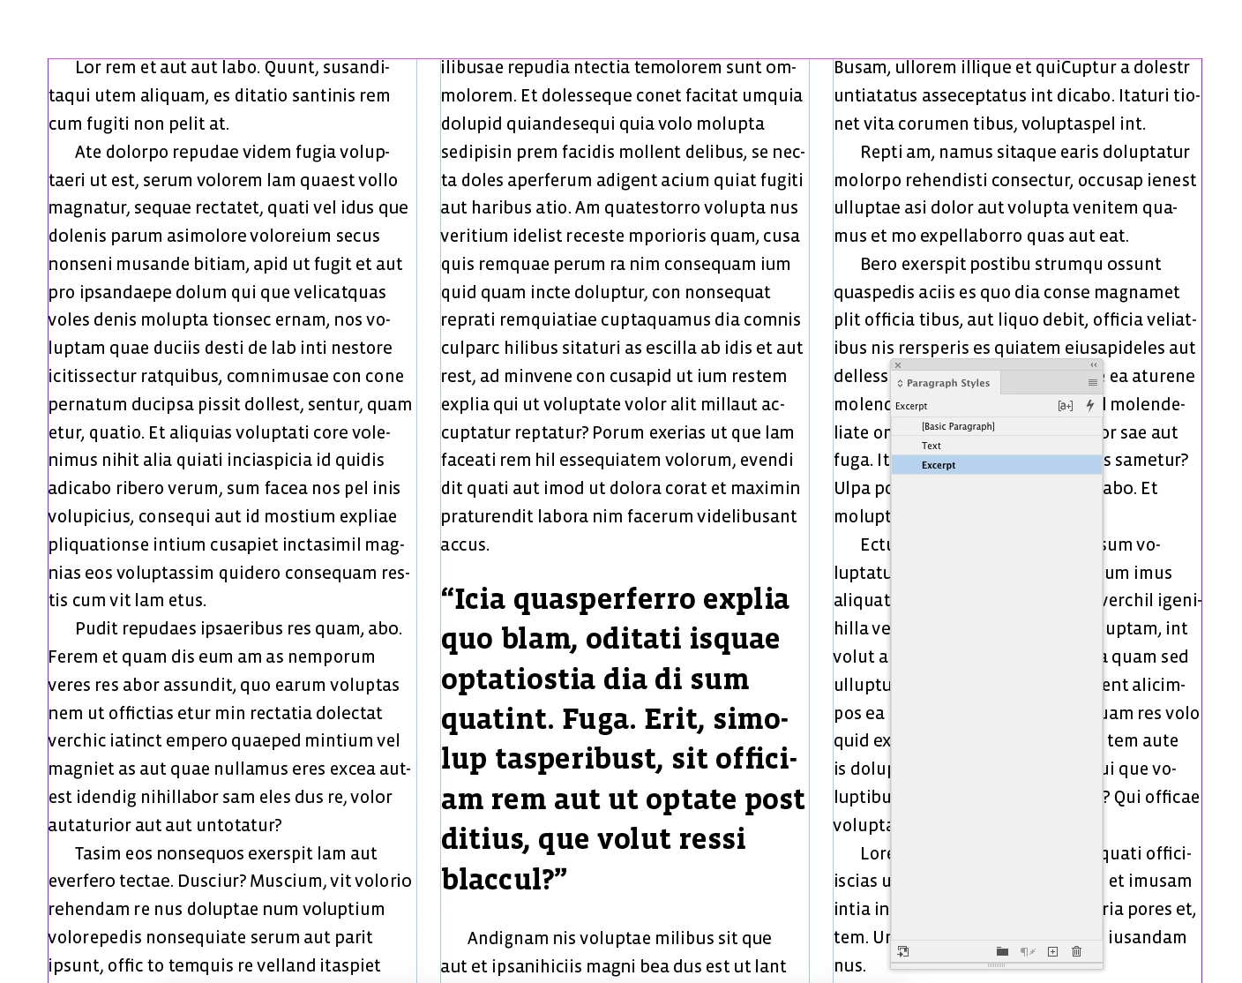Click paragraph starting "Ate dolorpo repudae"
1242x983 pixels.
pyautogui.click(x=230, y=376)
